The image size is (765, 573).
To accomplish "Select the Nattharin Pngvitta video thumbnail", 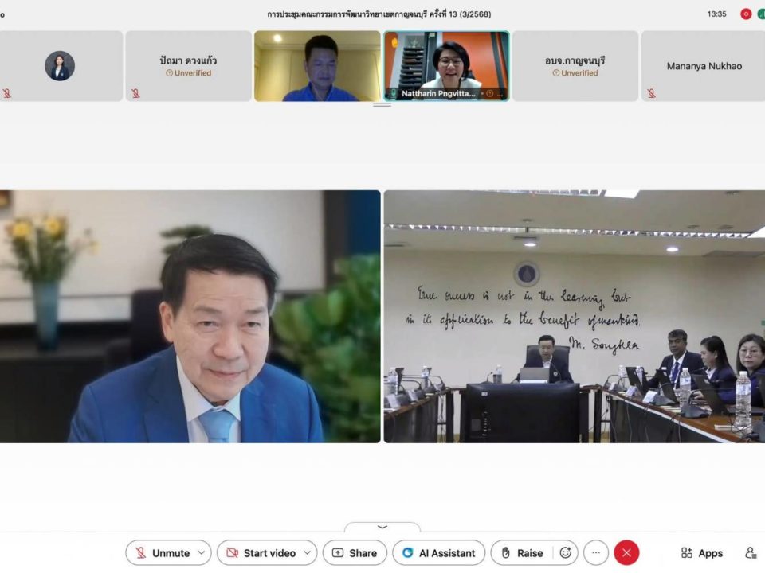I will pyautogui.click(x=446, y=66).
